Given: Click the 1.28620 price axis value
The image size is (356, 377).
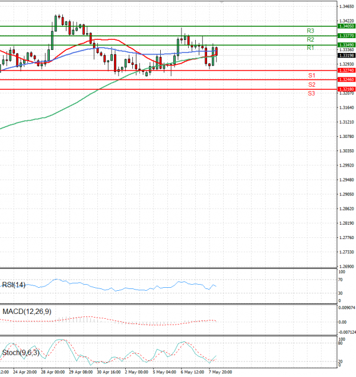Looking at the screenshot, I should point(347,209).
